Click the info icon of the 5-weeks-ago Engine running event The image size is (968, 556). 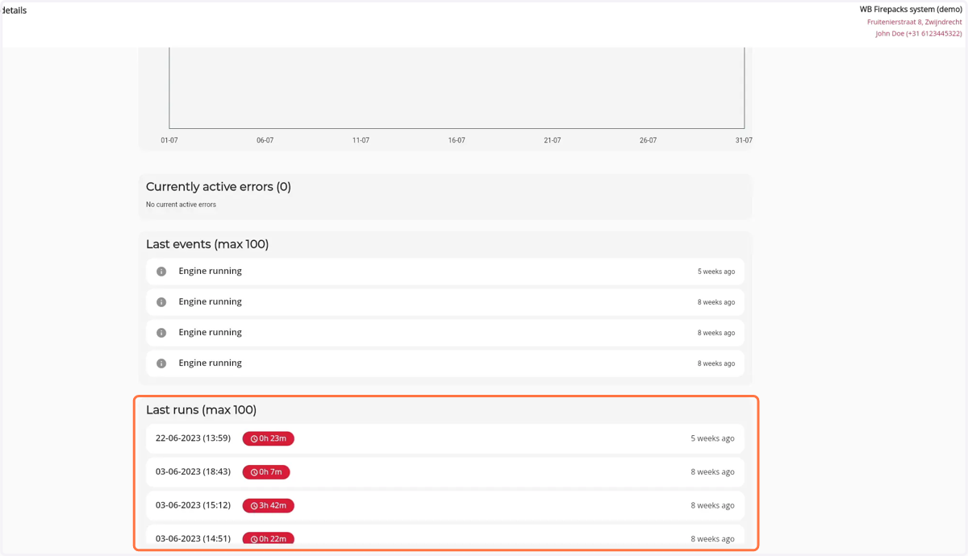point(161,272)
